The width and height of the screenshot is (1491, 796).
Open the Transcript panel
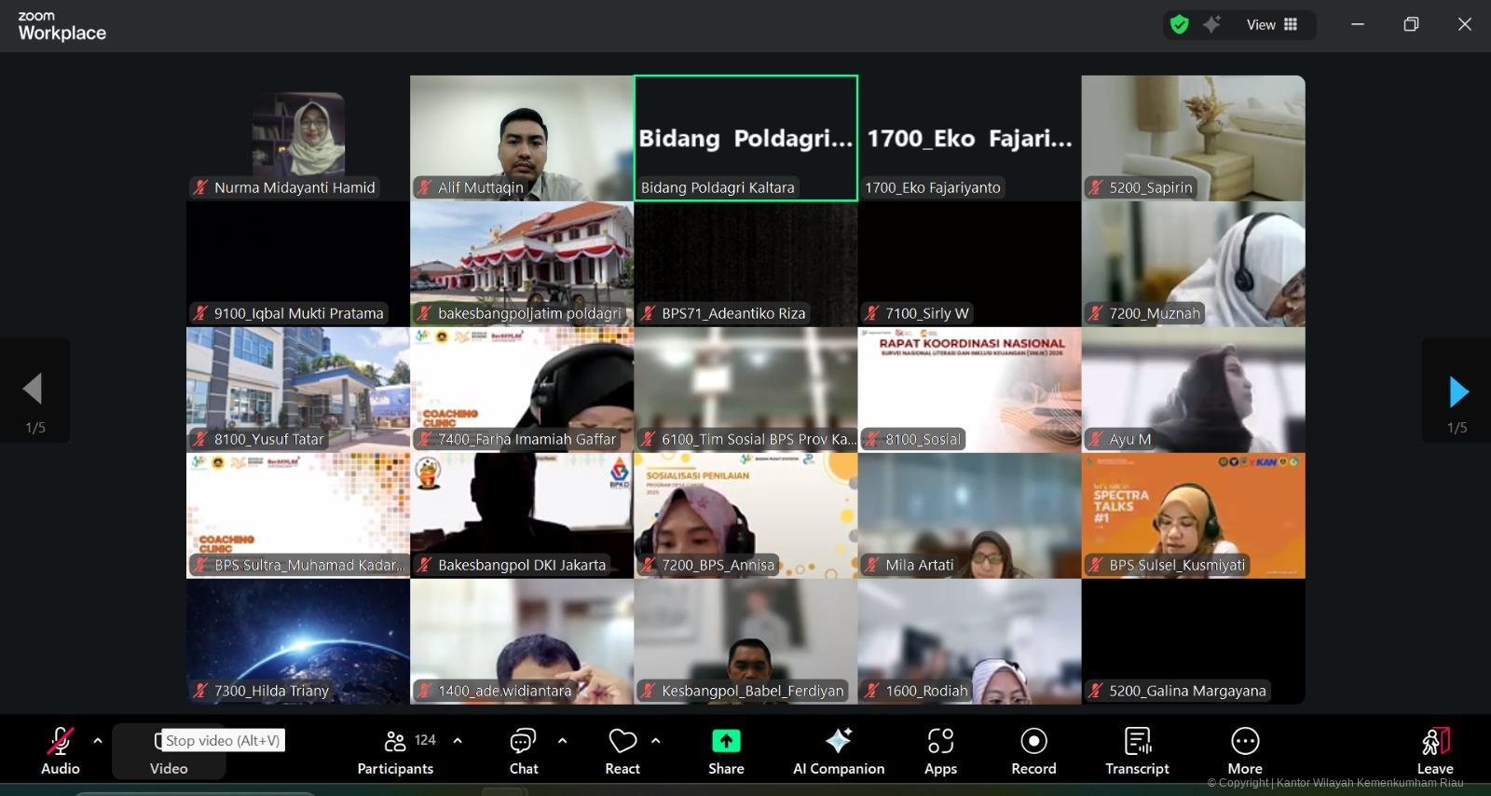[x=1137, y=751]
